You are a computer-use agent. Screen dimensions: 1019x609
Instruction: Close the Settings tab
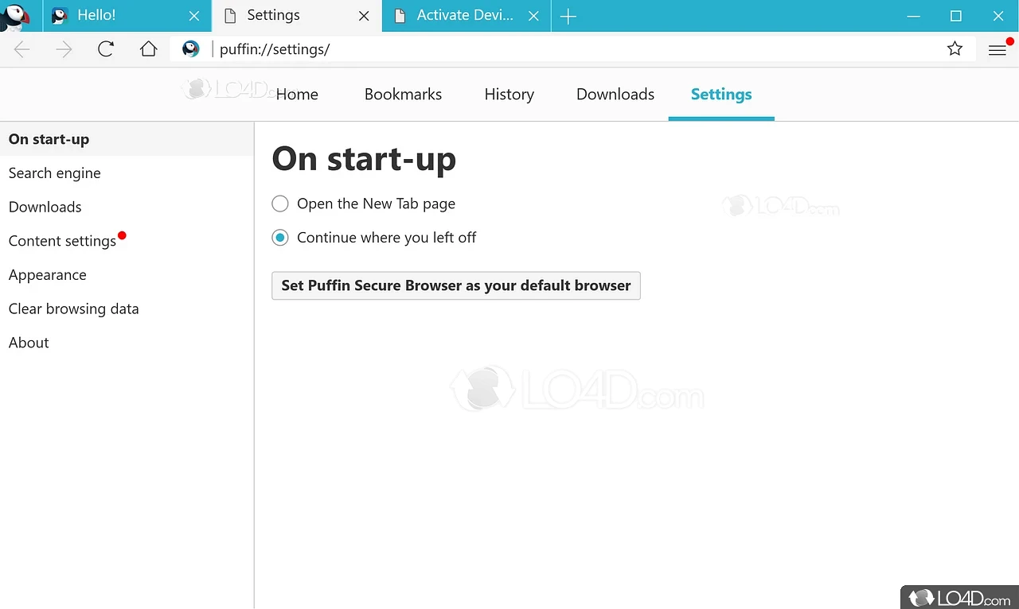pos(364,16)
